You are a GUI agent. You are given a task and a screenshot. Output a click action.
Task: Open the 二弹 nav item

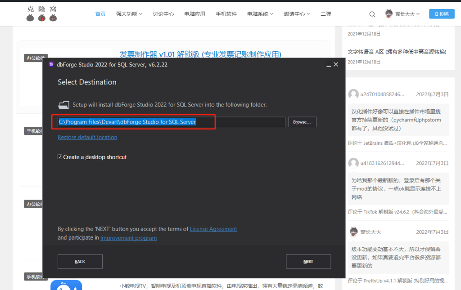[x=326, y=14]
